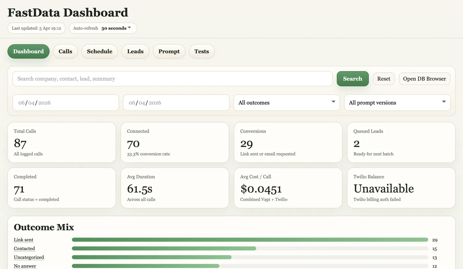Switch to the Tests tab
This screenshot has width=463, height=269.
click(x=202, y=51)
